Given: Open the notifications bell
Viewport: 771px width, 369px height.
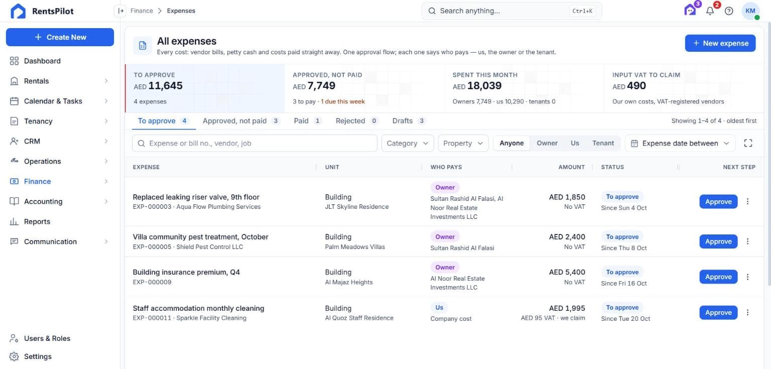Looking at the screenshot, I should pyautogui.click(x=710, y=11).
